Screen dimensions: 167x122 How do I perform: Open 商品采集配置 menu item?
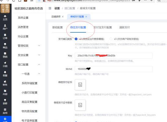click(x=29, y=102)
